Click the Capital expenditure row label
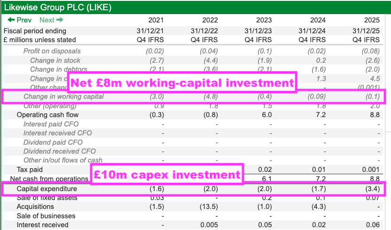Viewport: 391px width, 230px height. click(x=47, y=189)
